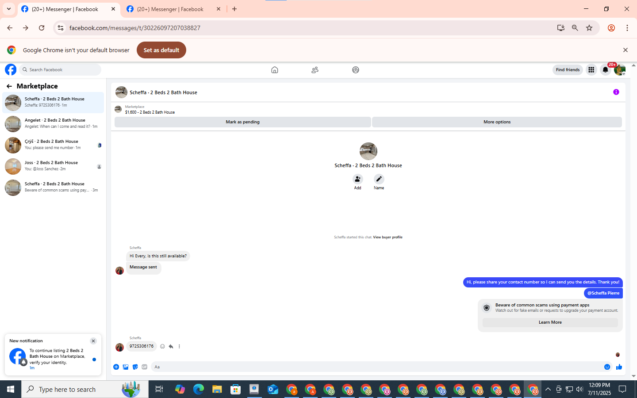Screen dimensions: 637x398
Task: Click the Name edit pencil icon
Action: pyautogui.click(x=379, y=179)
